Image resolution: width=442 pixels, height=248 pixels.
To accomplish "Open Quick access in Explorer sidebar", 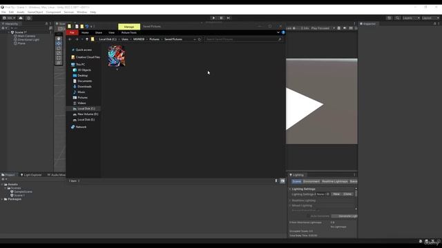I will click(x=81, y=50).
